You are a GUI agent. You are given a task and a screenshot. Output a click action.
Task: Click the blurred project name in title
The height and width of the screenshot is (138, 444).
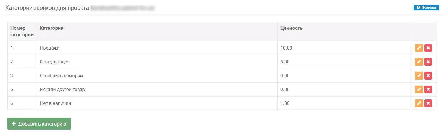point(122,8)
